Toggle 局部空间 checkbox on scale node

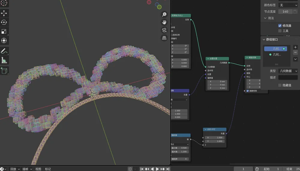click(247, 91)
